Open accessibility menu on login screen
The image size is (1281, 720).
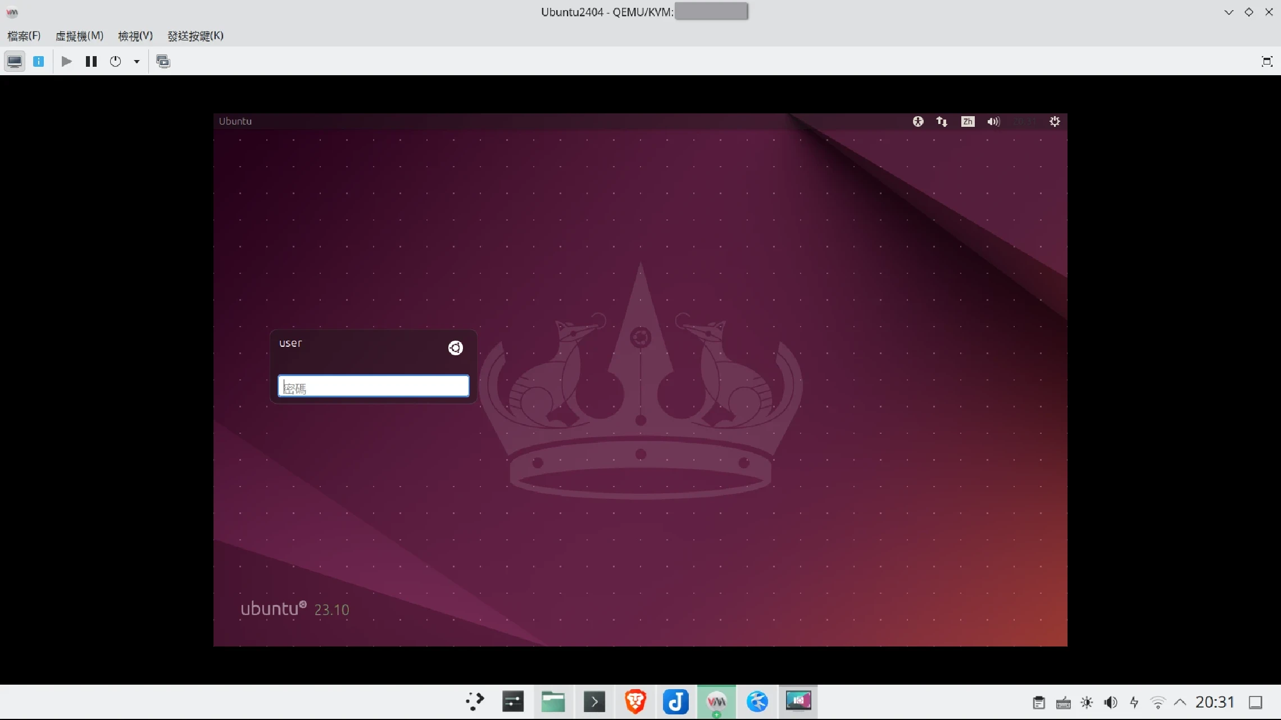[x=918, y=121]
